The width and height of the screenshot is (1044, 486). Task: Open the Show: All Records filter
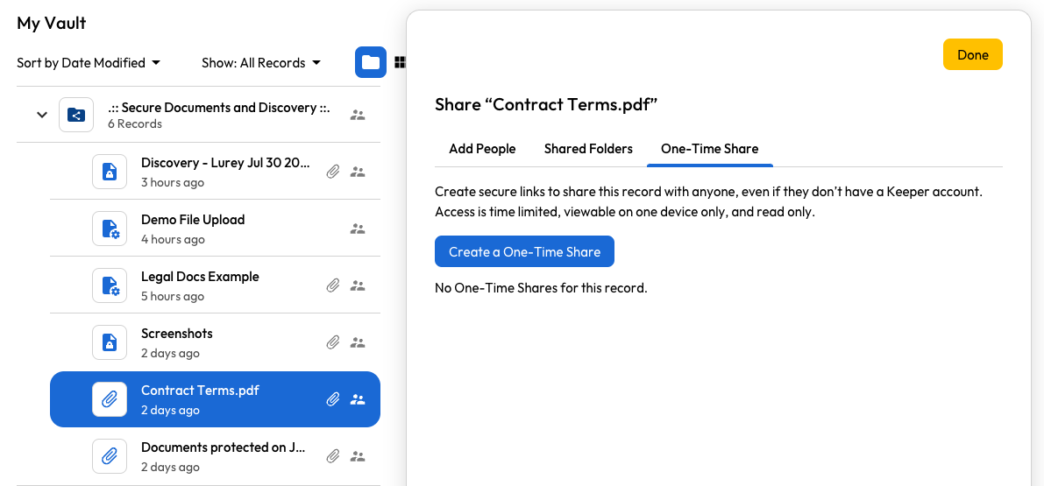coord(261,63)
